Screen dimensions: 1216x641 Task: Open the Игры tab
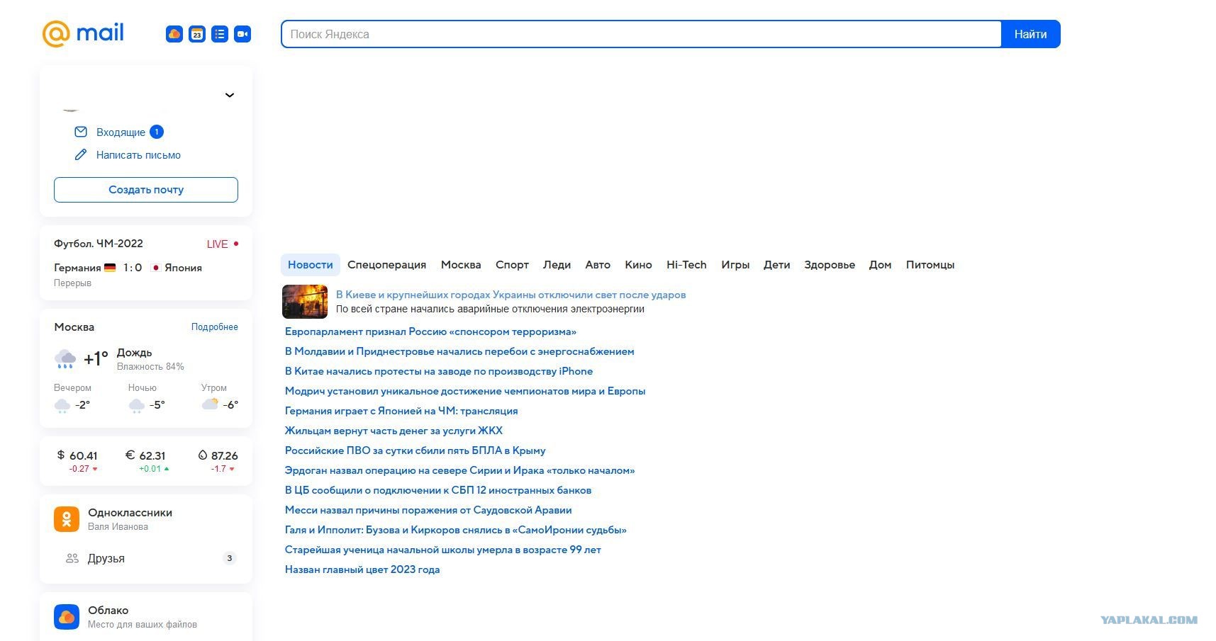(x=735, y=265)
